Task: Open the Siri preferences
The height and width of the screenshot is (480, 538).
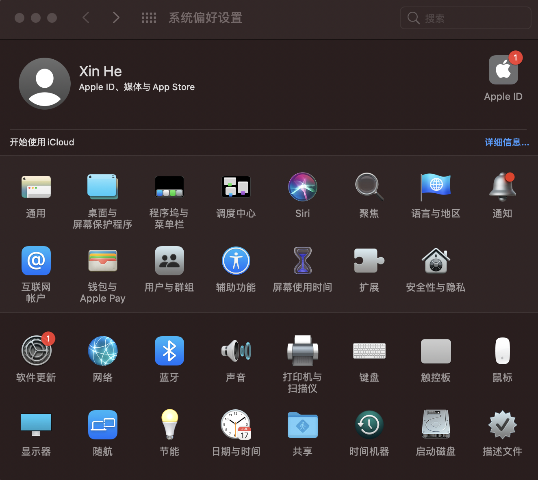Action: (303, 187)
